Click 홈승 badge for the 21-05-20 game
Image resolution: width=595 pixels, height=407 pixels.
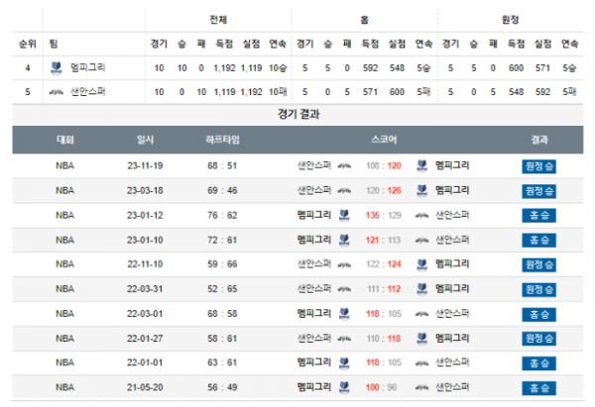pyautogui.click(x=538, y=388)
